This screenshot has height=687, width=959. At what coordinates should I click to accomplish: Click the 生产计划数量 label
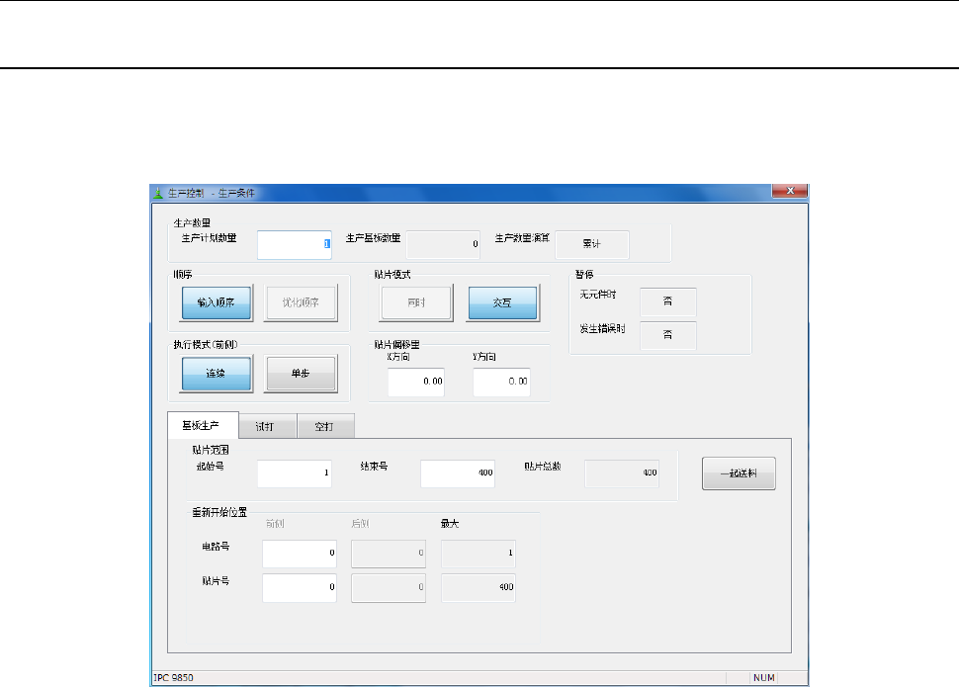coord(209,238)
